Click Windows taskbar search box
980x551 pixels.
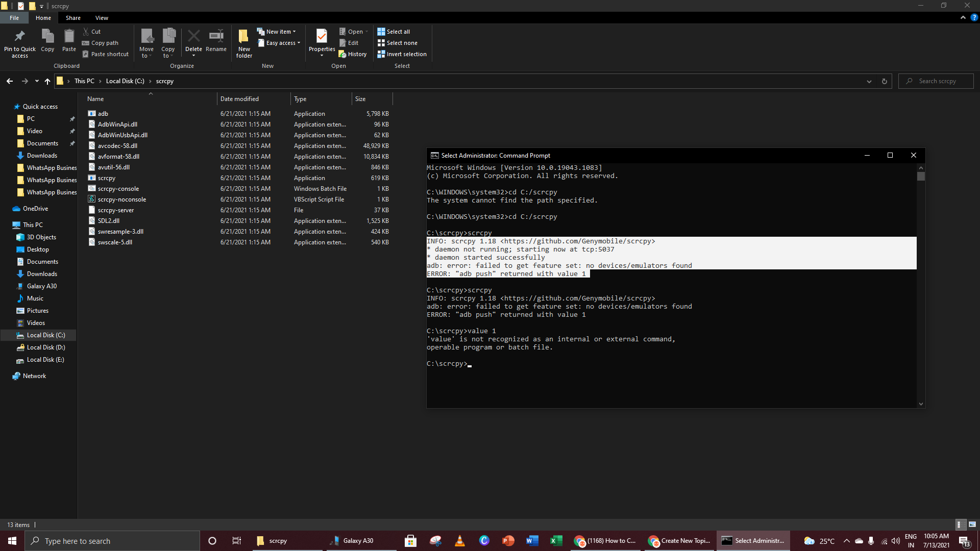[112, 541]
